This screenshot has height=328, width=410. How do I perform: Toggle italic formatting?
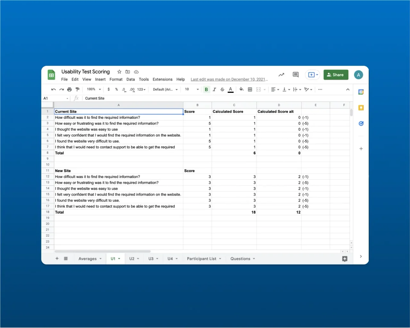pos(214,89)
